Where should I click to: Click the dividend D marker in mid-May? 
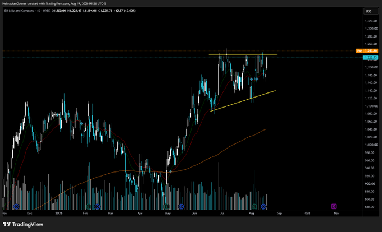(181, 206)
